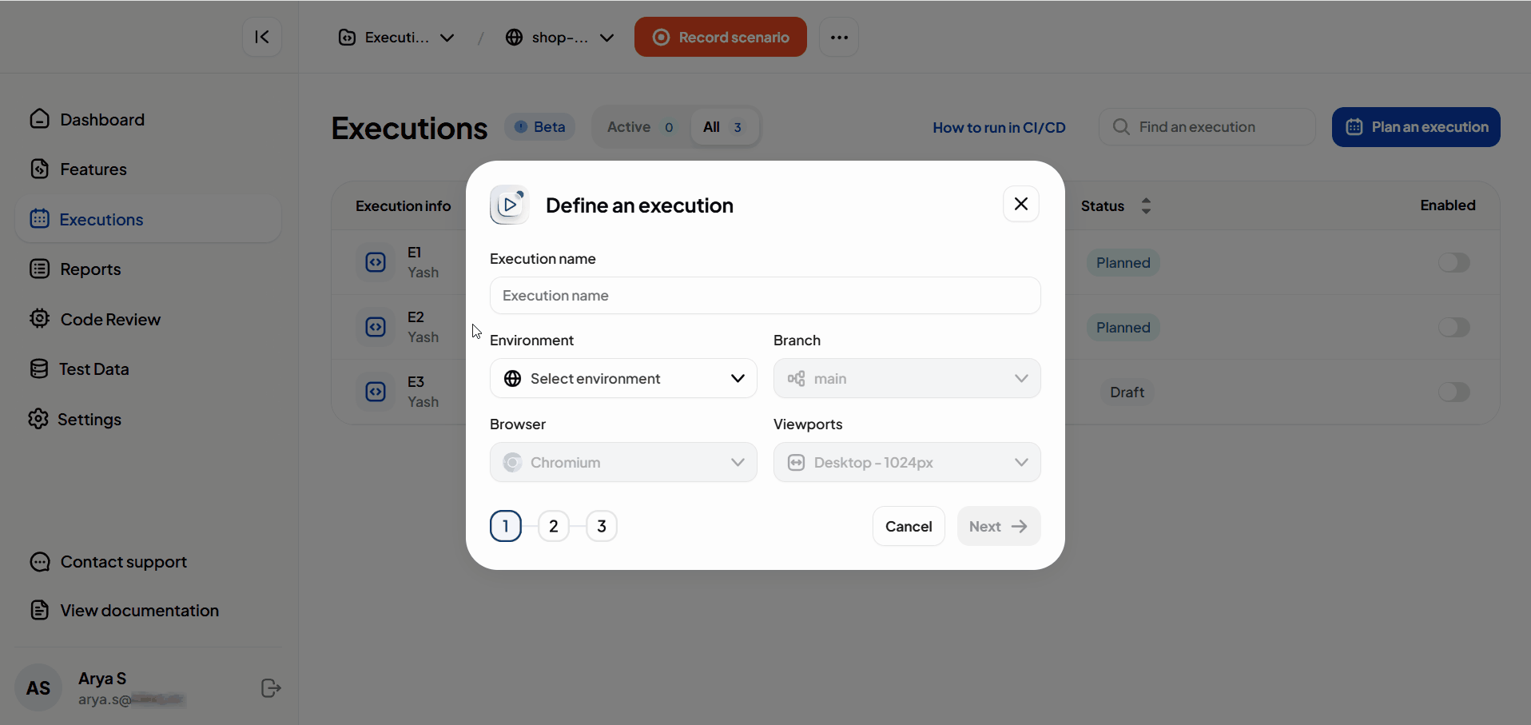The image size is (1531, 725).
Task: Click the logout icon next to Arya S
Action: 271,688
